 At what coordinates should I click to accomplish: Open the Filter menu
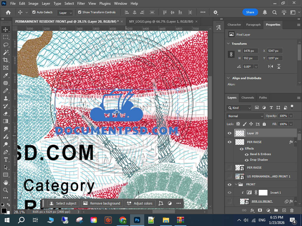point(81,4)
